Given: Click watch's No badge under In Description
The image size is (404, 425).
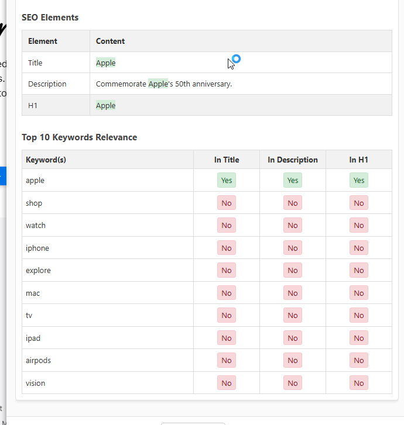Looking at the screenshot, I should (x=293, y=226).
